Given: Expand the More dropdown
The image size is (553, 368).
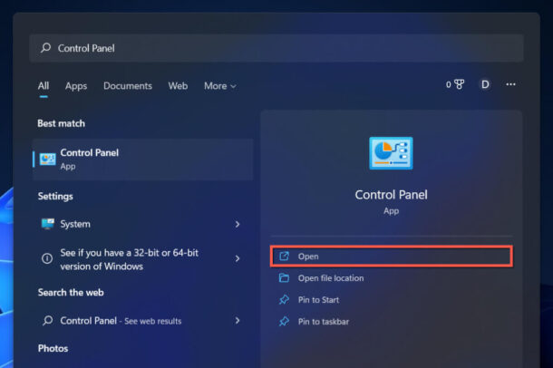Looking at the screenshot, I should [220, 85].
